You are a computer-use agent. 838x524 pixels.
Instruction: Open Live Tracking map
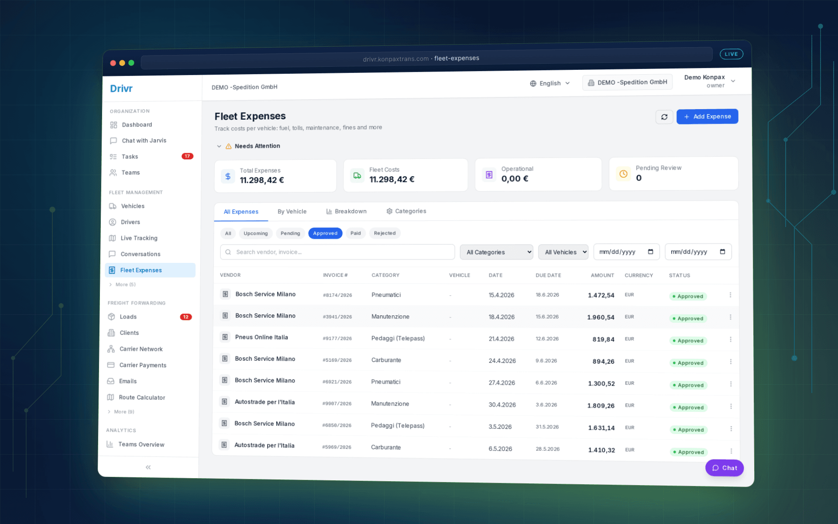click(139, 238)
